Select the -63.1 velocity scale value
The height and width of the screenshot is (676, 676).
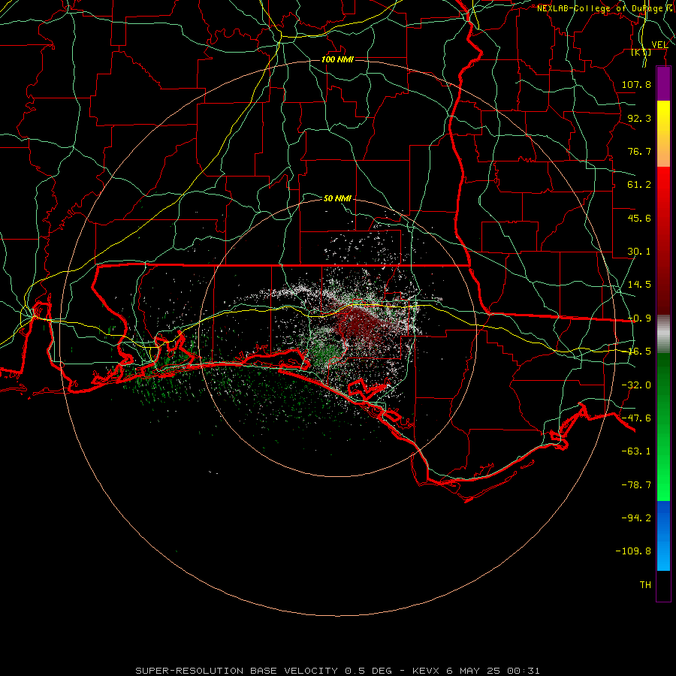636,451
